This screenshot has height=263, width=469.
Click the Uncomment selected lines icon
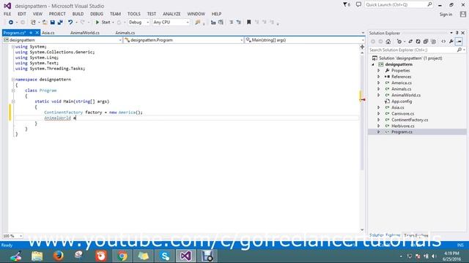[x=239, y=23]
